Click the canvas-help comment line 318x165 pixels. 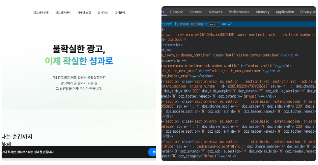tap(174, 60)
